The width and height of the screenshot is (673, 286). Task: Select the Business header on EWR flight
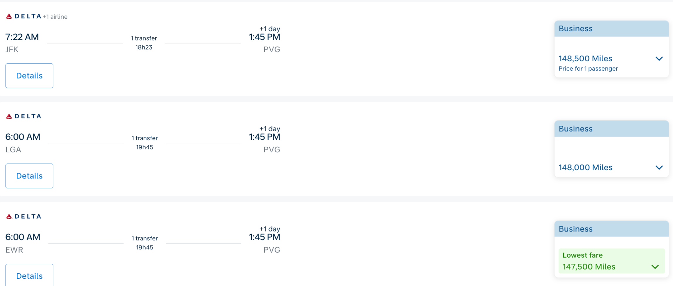point(611,229)
